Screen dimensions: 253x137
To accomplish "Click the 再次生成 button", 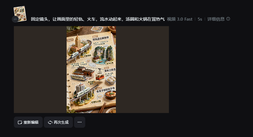I will coord(58,122).
